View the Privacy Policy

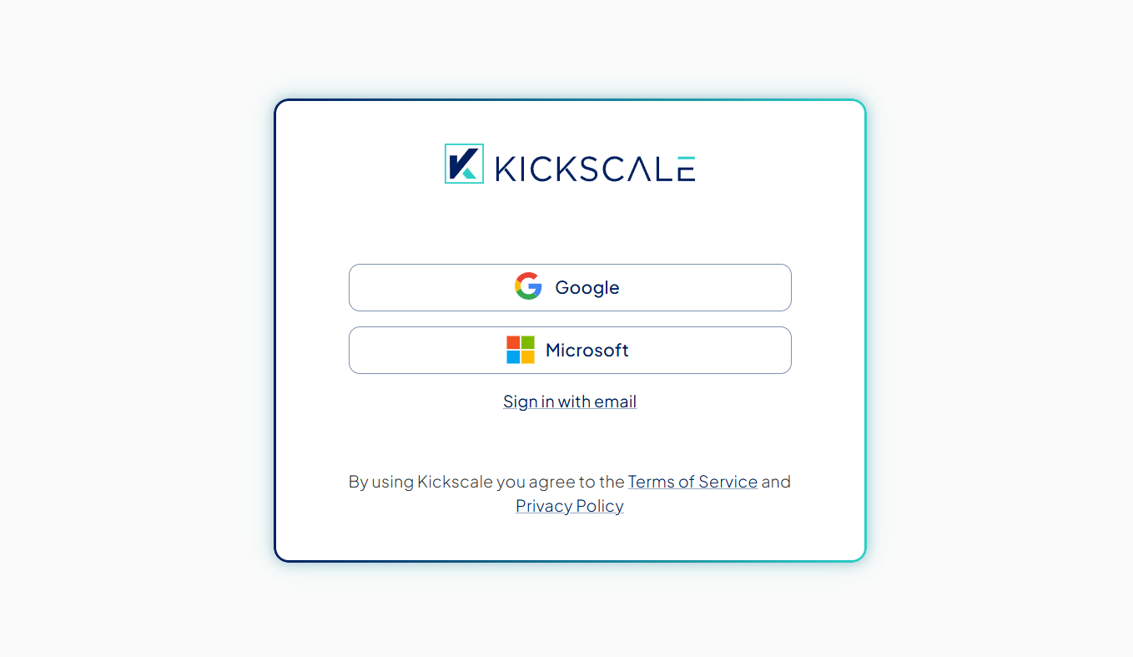[x=570, y=506]
